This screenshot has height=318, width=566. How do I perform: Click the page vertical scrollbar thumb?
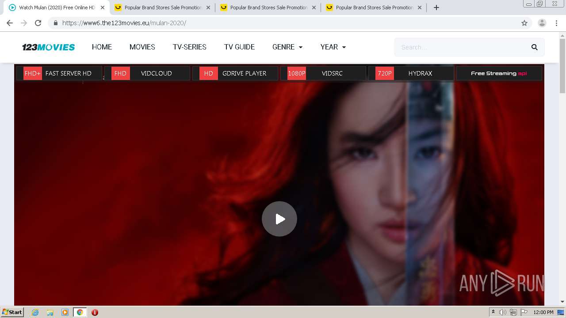tap(562, 66)
